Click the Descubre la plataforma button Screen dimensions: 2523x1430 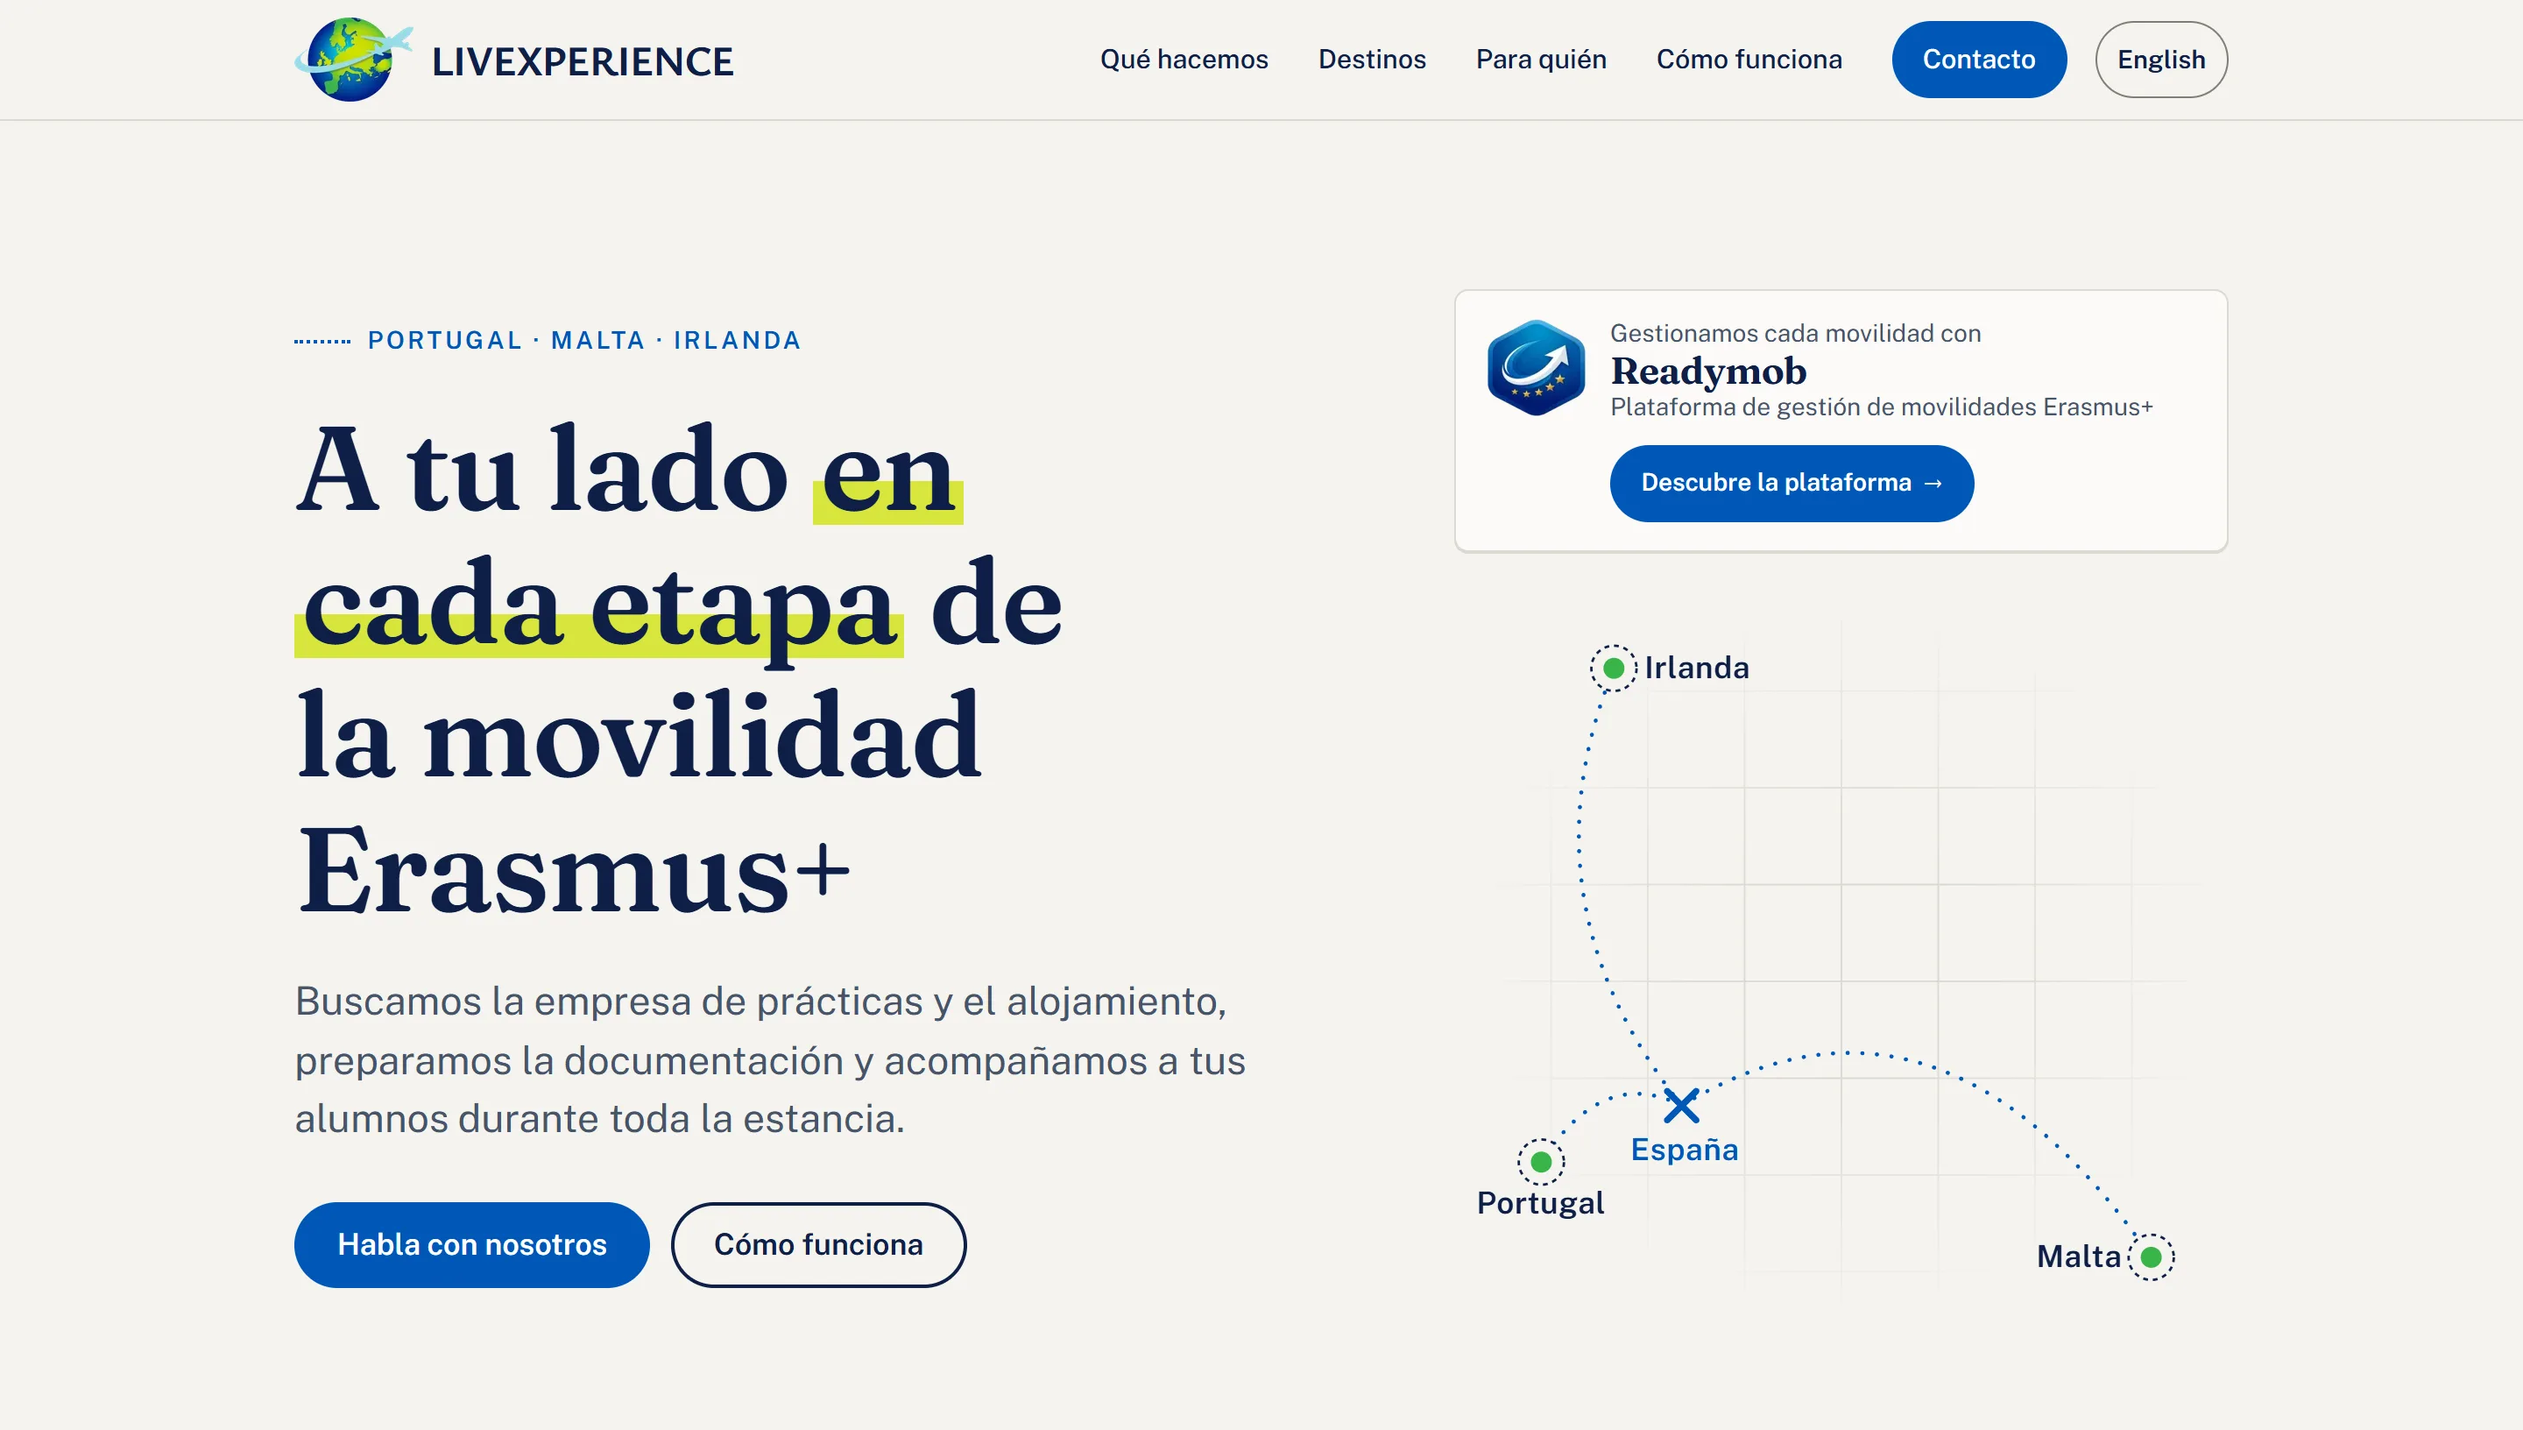[1791, 483]
